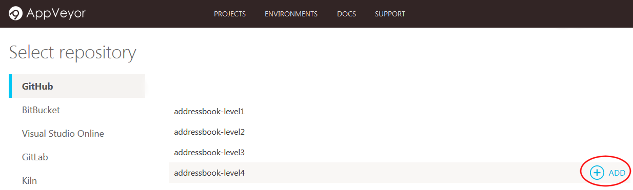633x190 pixels.
Task: Click the ADD link text
Action: [x=617, y=173]
